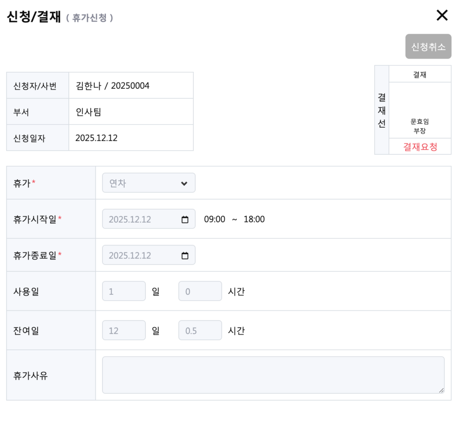Click the 휴가시작일 date field

pos(139,220)
